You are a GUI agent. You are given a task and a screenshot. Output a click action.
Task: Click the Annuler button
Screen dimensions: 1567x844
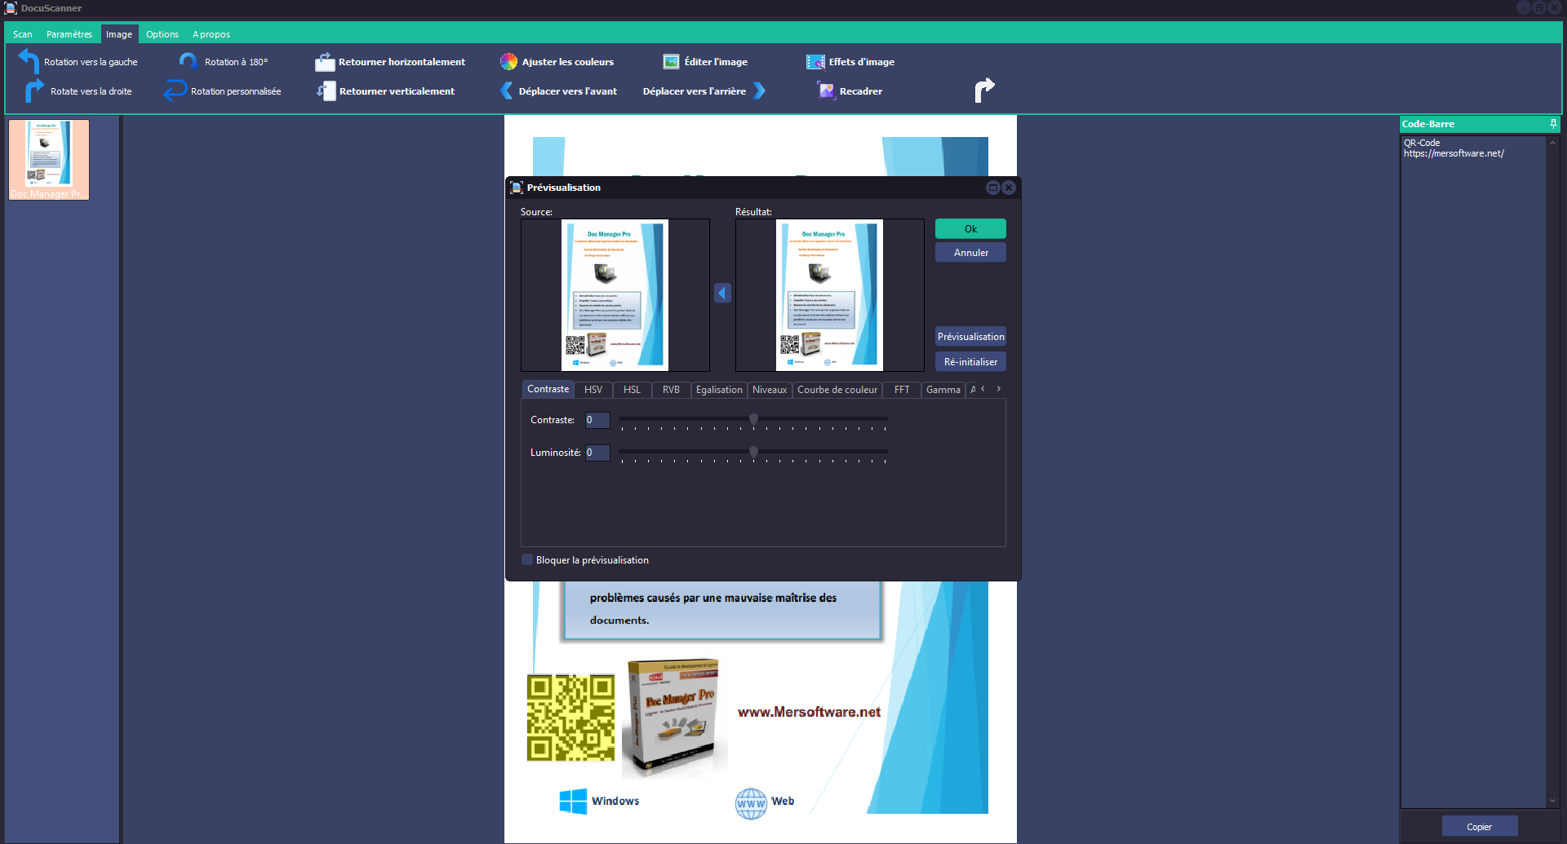[x=970, y=253]
